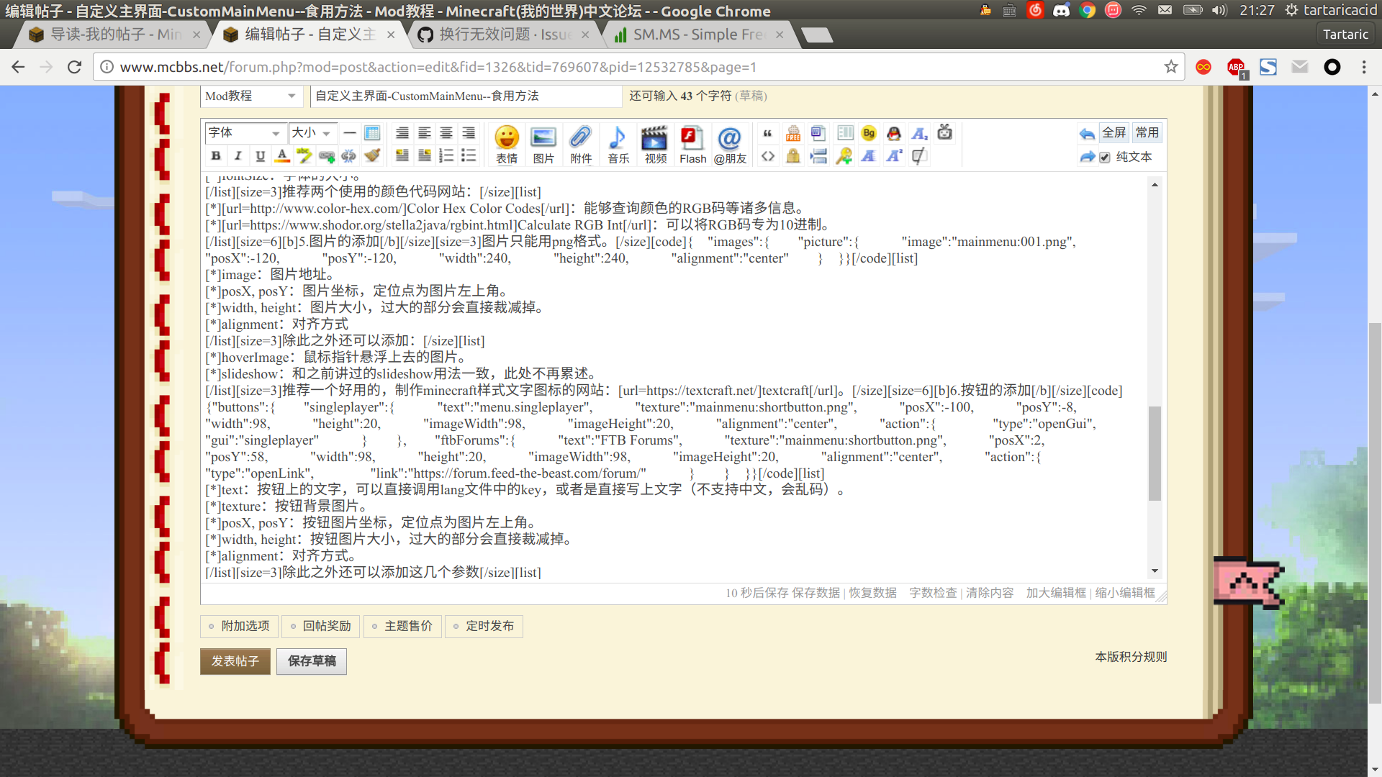
Task: Bookmark this page with the star icon
Action: [1171, 67]
